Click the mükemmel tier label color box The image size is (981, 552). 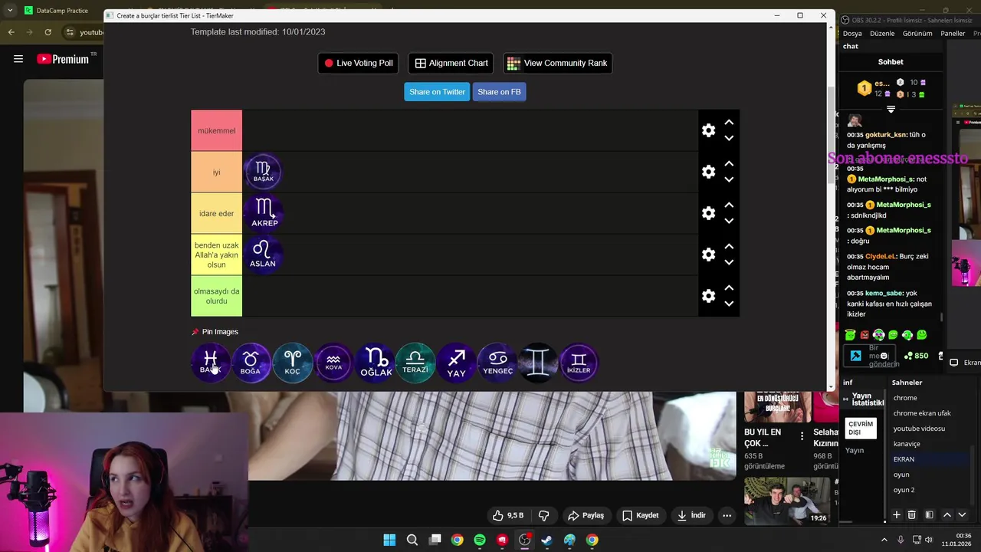216,130
